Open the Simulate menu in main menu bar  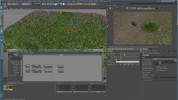coord(34,1)
